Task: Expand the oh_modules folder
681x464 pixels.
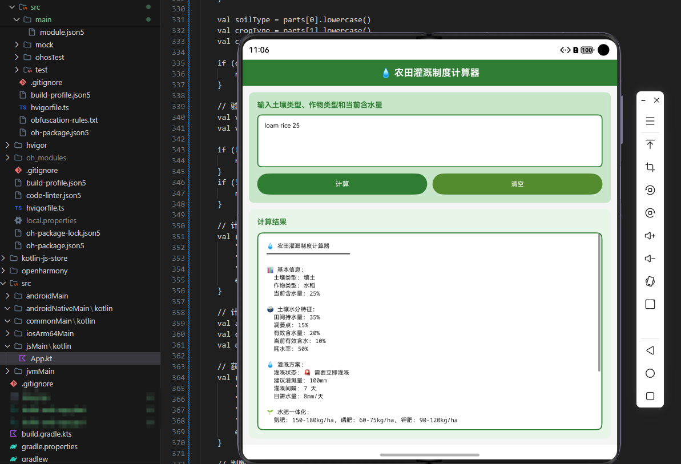Action: 7,158
